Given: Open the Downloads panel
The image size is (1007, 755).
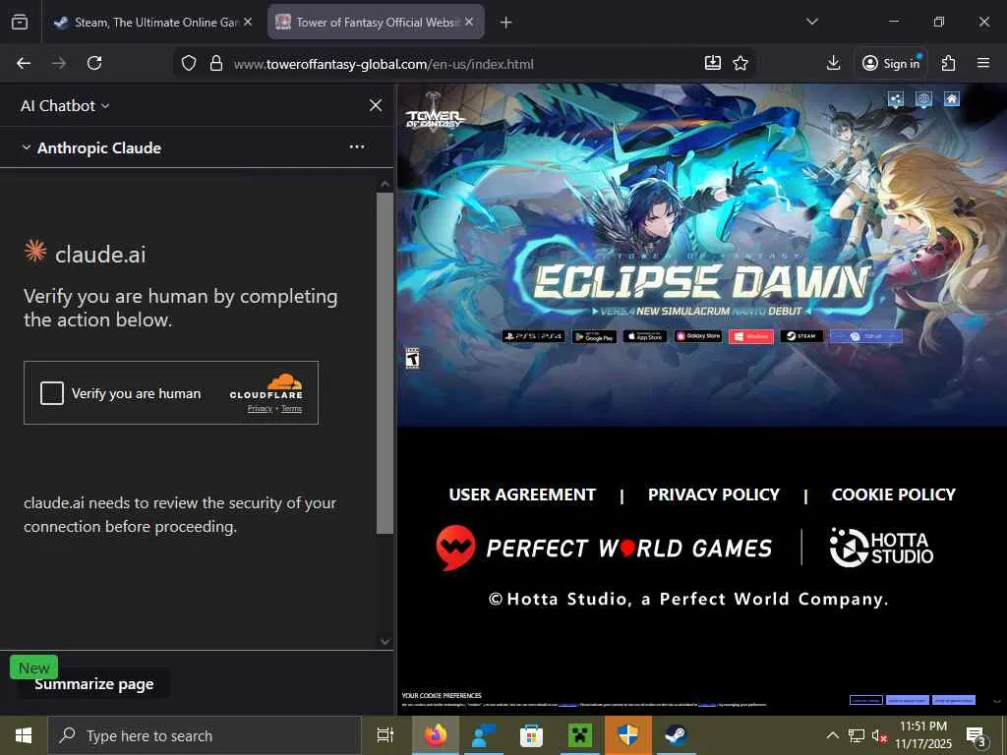Looking at the screenshot, I should click(x=833, y=63).
